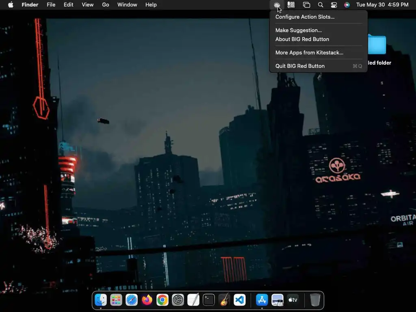Activate Siri in the menu bar
The image size is (416, 312).
click(x=347, y=5)
